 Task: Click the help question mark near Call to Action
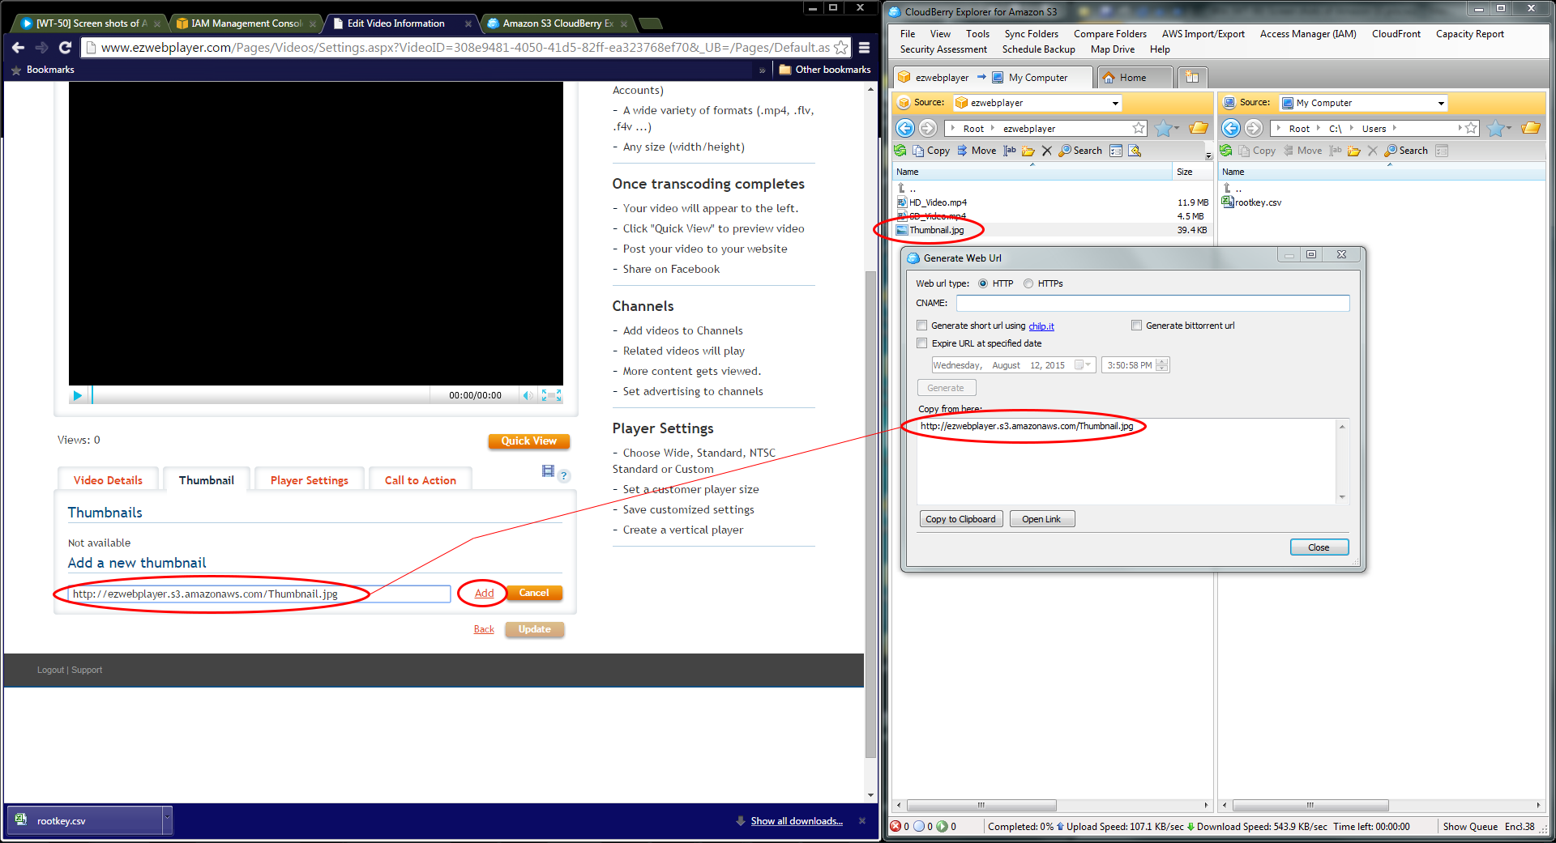point(564,476)
